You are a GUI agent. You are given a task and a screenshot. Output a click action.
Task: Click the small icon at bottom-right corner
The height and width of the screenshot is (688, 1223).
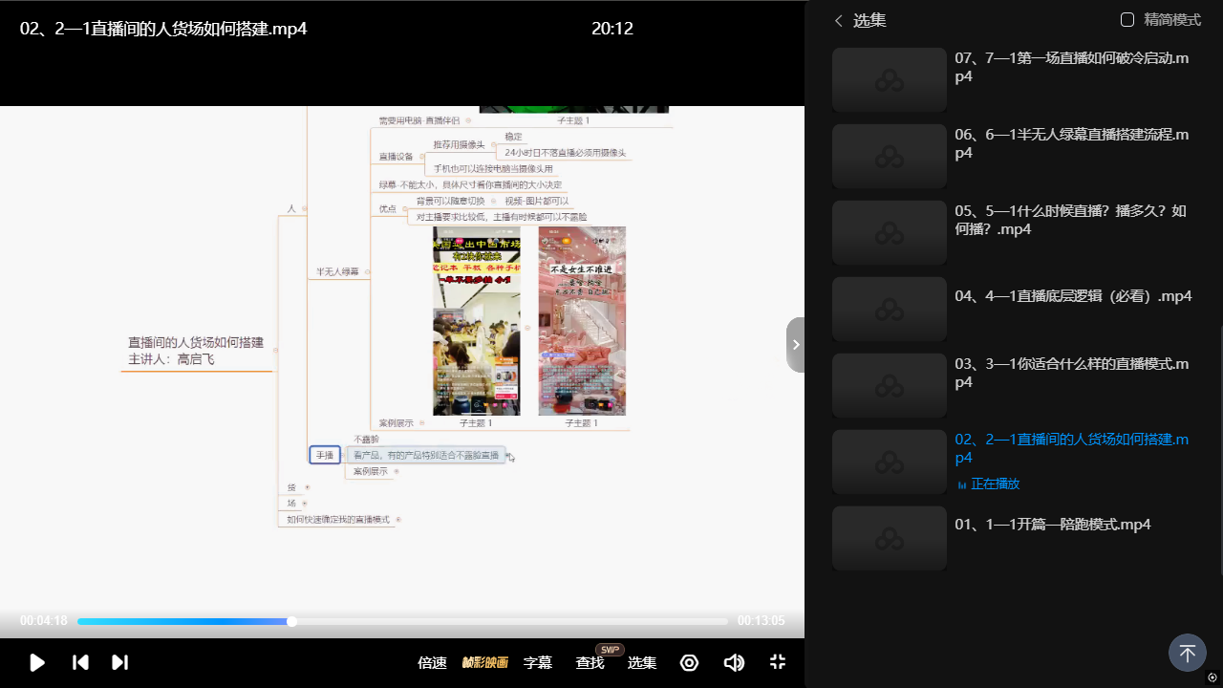[1212, 677]
